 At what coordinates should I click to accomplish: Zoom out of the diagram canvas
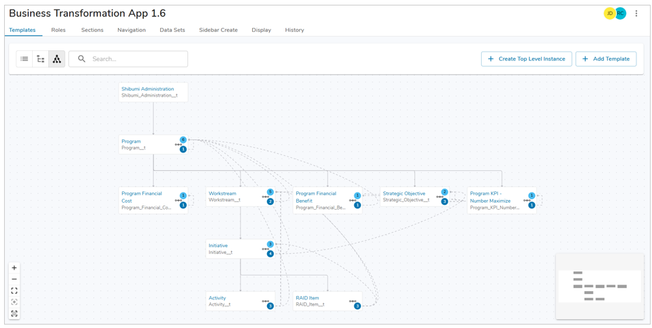point(14,279)
